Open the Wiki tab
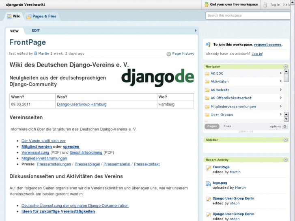 (14, 16)
